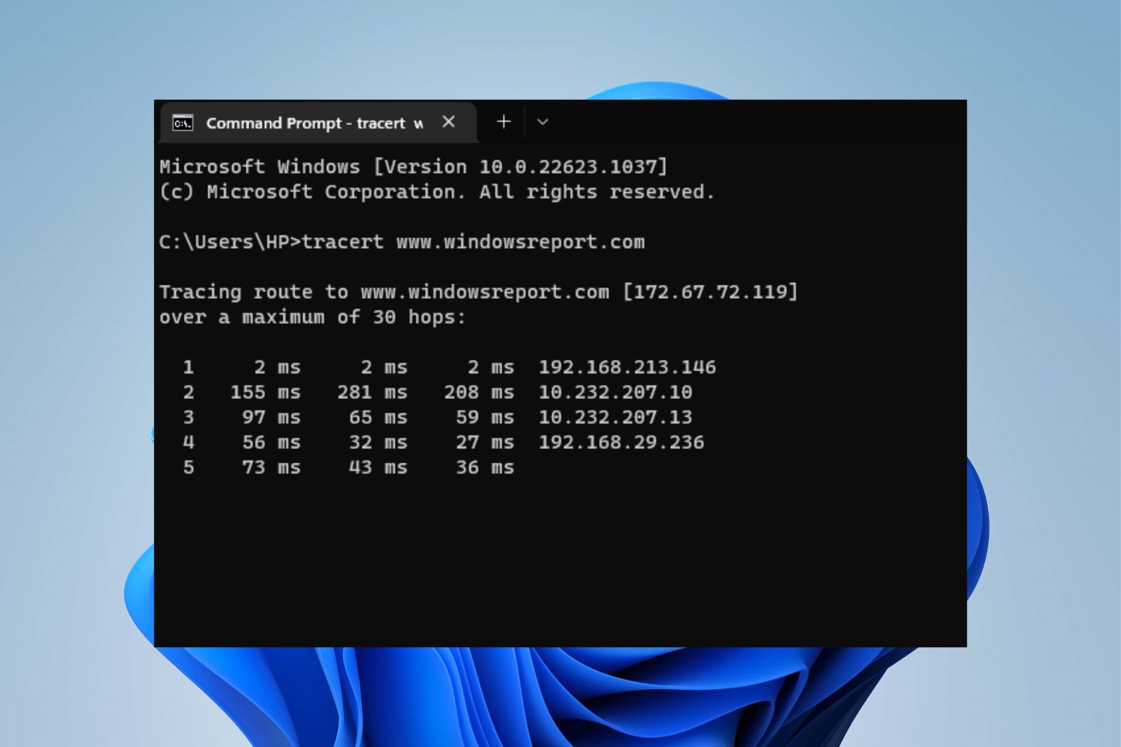The width and height of the screenshot is (1121, 747).
Task: Click IP address 10.232.207.13 in hop 3
Action: pyautogui.click(x=615, y=417)
